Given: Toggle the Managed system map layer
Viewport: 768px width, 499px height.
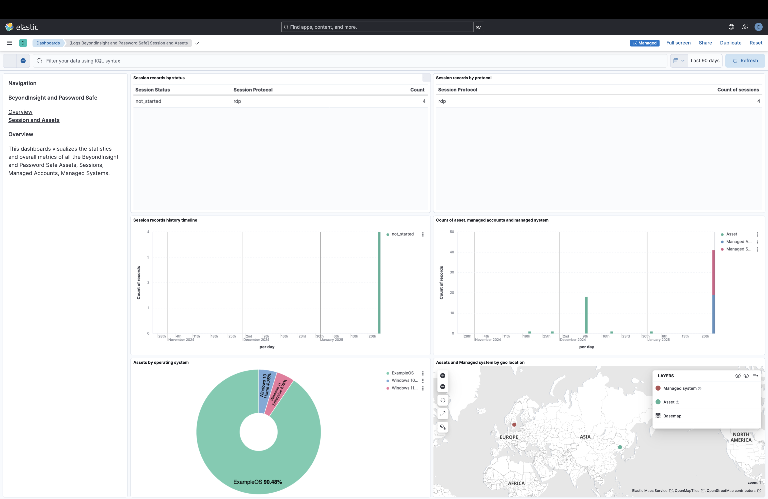Looking at the screenshot, I should coord(680,388).
